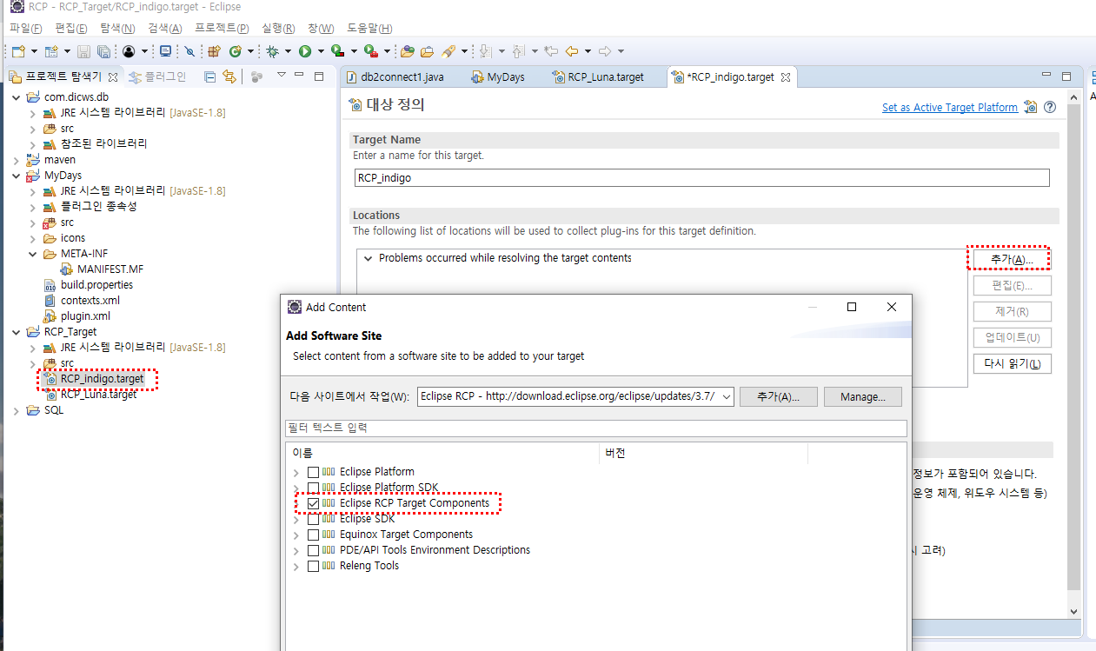This screenshot has width=1096, height=651.
Task: Check the Releng Tools checkbox
Action: tap(313, 566)
